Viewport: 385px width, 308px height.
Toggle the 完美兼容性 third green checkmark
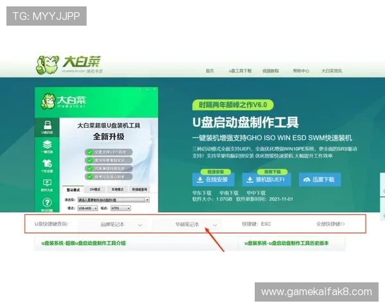[x=90, y=169]
